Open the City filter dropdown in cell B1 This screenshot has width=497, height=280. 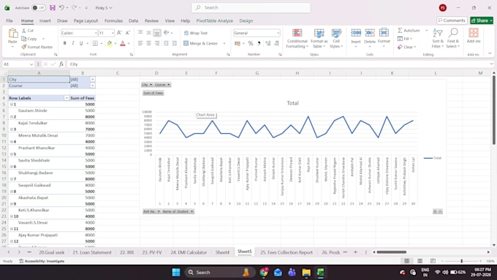tap(92, 79)
